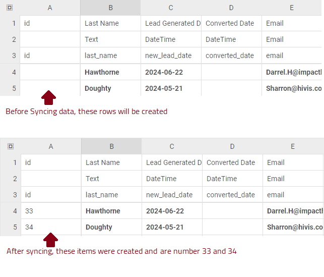Select column A header in bottom spreadsheet
This screenshot has height=277, width=324.
pyautogui.click(x=51, y=146)
